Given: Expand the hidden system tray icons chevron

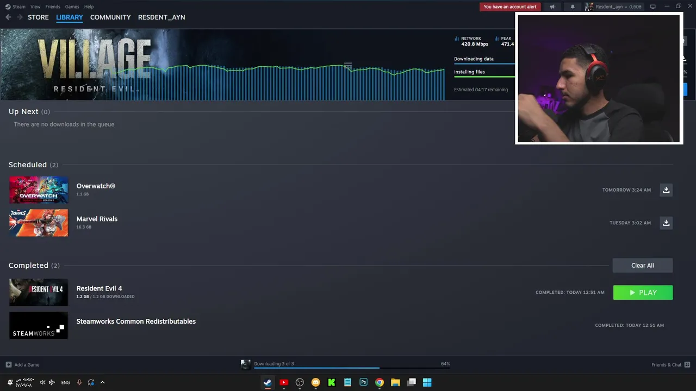Looking at the screenshot, I should tap(102, 382).
